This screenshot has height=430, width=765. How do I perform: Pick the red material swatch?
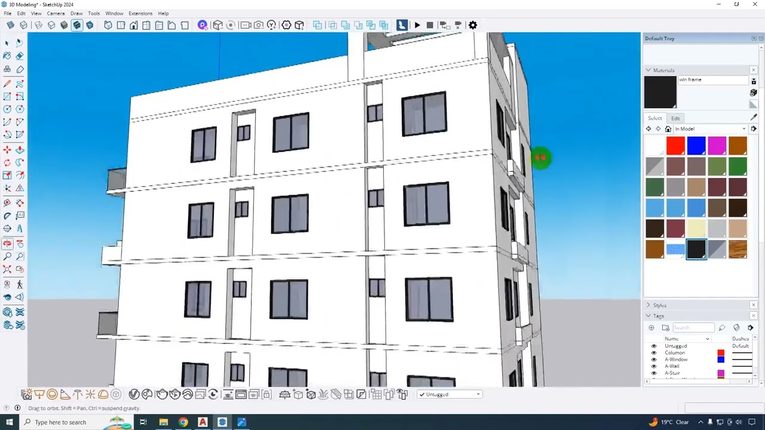[675, 146]
